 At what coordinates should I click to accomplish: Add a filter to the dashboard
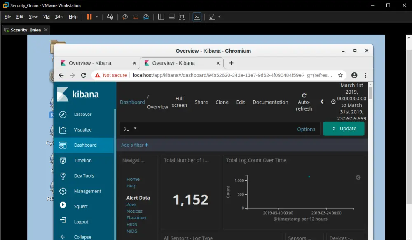tap(135, 145)
